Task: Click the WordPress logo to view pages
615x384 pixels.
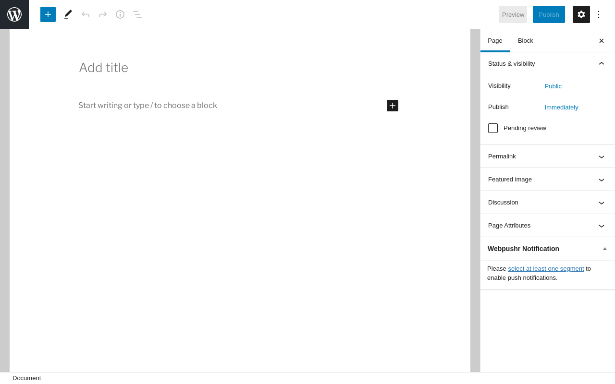Action: [14, 14]
